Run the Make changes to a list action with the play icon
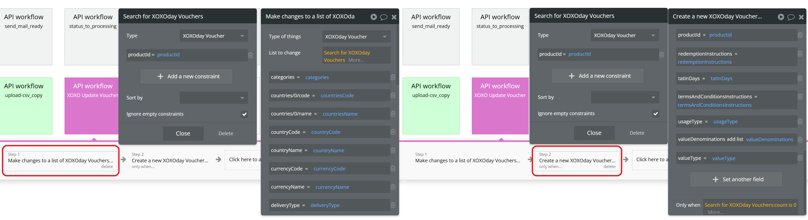Image resolution: width=808 pixels, height=220 pixels. (x=373, y=17)
